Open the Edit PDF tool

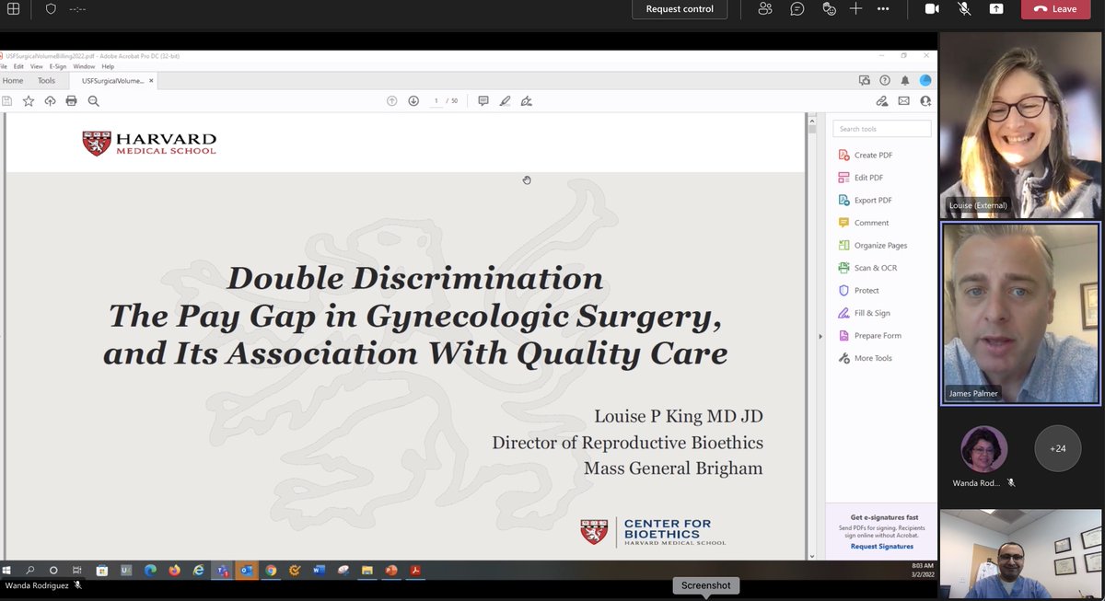pyautogui.click(x=861, y=178)
